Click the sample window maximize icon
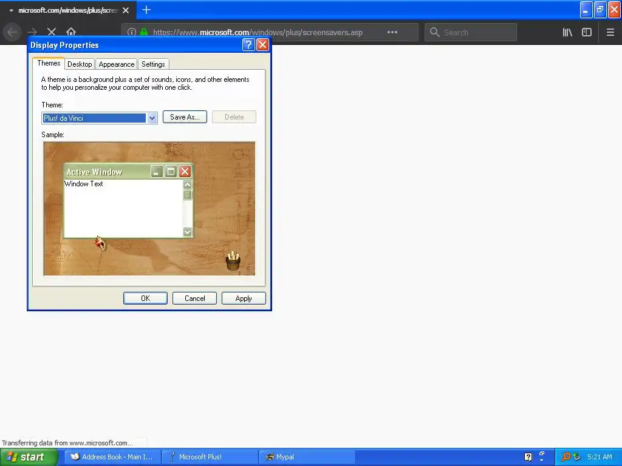 tap(171, 172)
